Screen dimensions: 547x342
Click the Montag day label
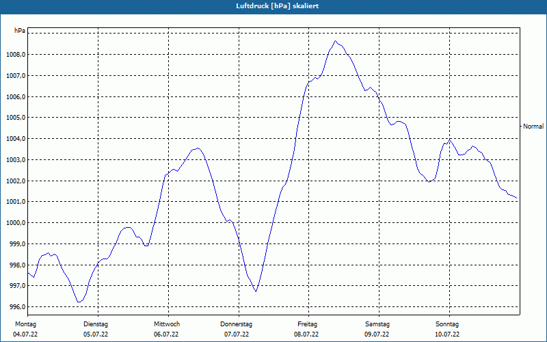pos(25,324)
